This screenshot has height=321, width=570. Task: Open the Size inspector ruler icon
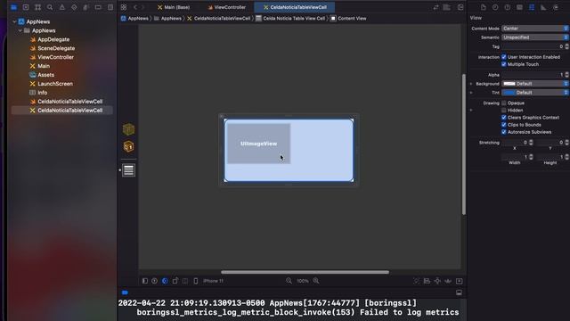tap(543, 7)
